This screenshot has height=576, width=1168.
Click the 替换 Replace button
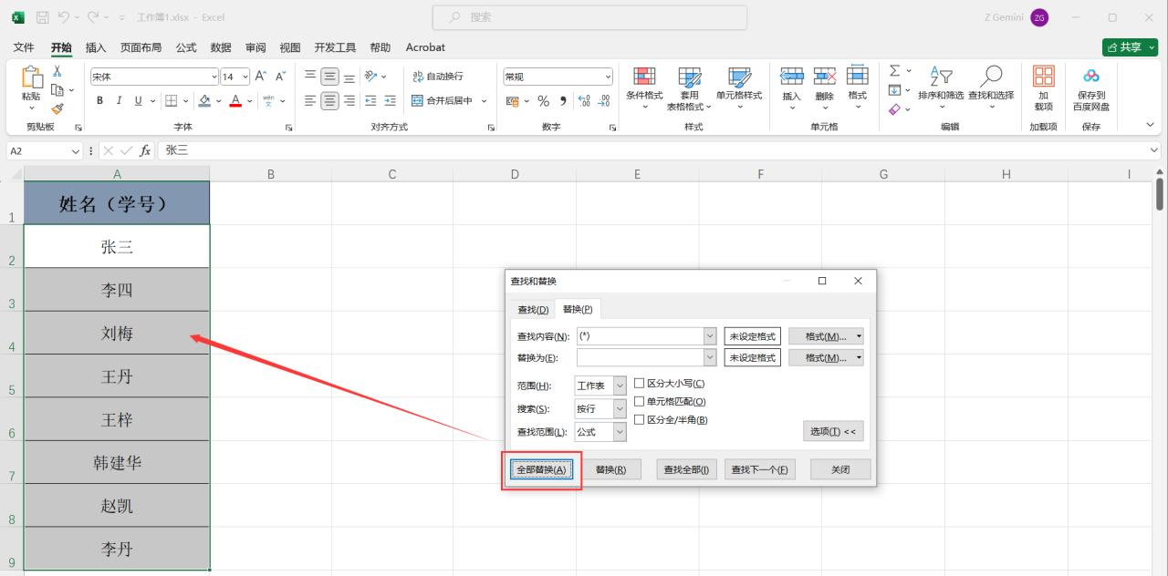(610, 469)
